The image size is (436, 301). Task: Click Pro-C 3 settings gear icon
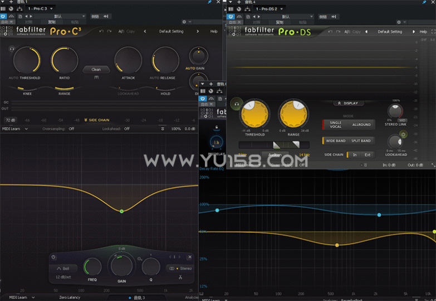pyautogui.click(x=184, y=22)
